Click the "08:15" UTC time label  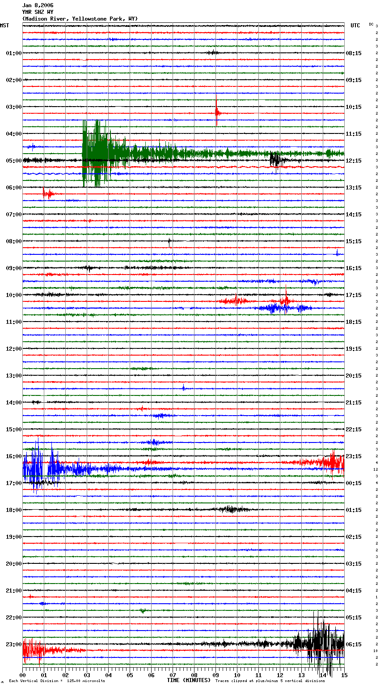click(x=354, y=53)
